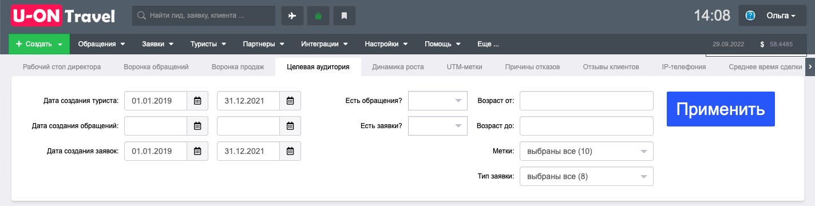Open the airplane flights icon
The height and width of the screenshot is (206, 815).
[292, 15]
